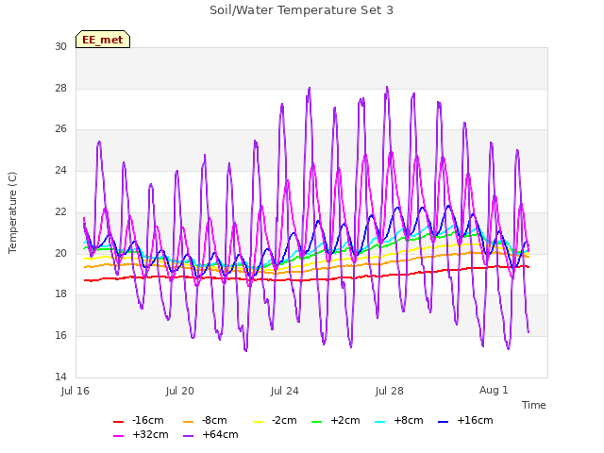
Task: Click the -16cm legend label
Action: 148,420
